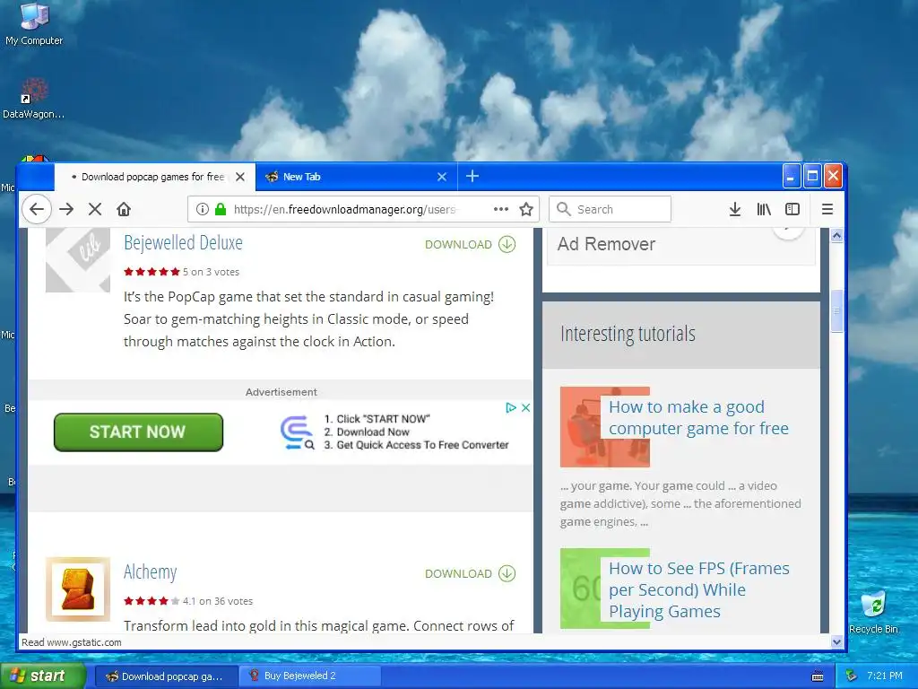This screenshot has height=689, width=918.
Task: Click the green START NOW ad button
Action: click(138, 432)
